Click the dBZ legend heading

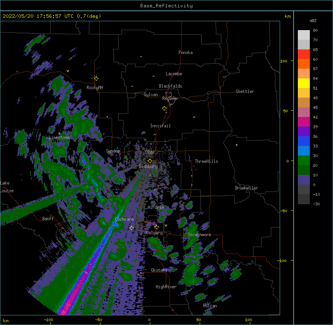[313, 20]
